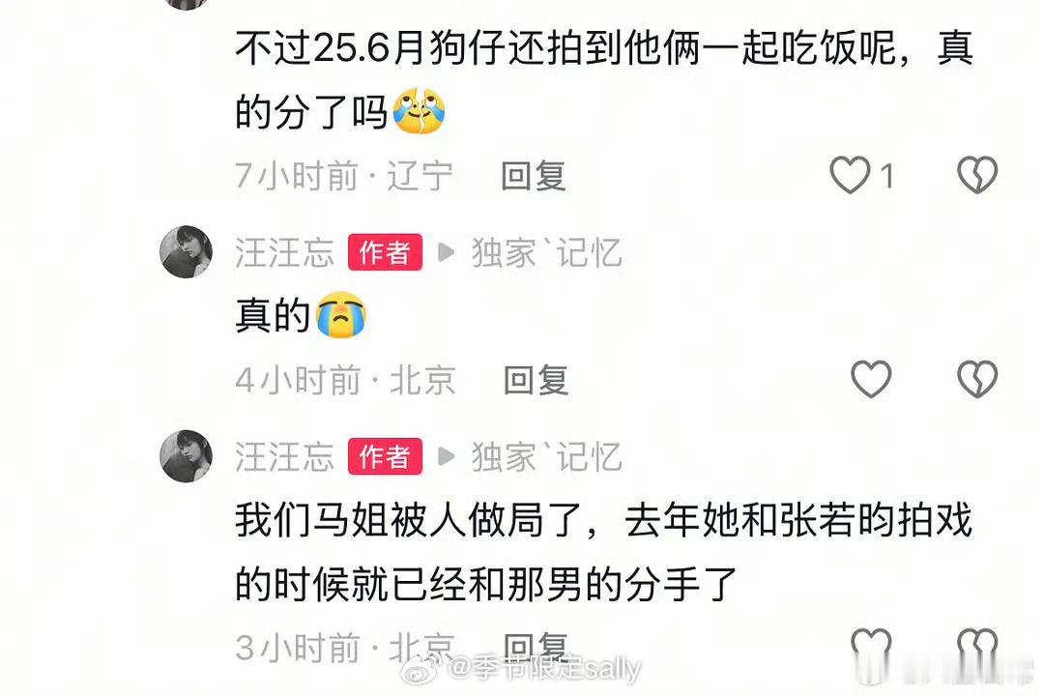Tap the heart on the 真的 comment
The height and width of the screenshot is (696, 1044).
(871, 380)
